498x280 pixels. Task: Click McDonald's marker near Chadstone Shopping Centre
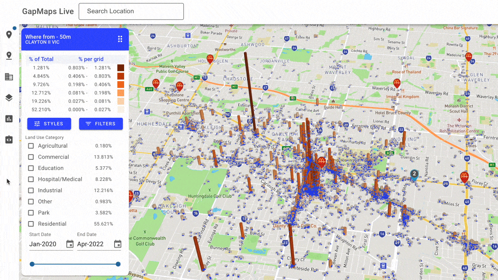tap(180, 86)
